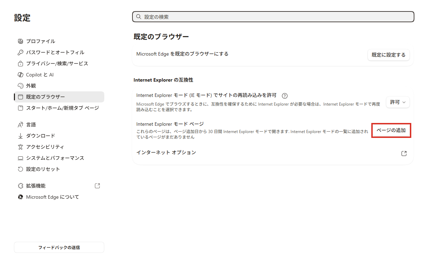This screenshot has height=264, width=445.
Task: Focus the 設定の検索 search field
Action: coord(273,17)
